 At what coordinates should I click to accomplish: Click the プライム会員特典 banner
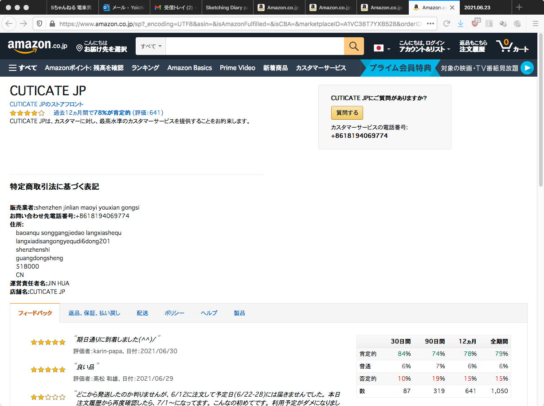[400, 68]
